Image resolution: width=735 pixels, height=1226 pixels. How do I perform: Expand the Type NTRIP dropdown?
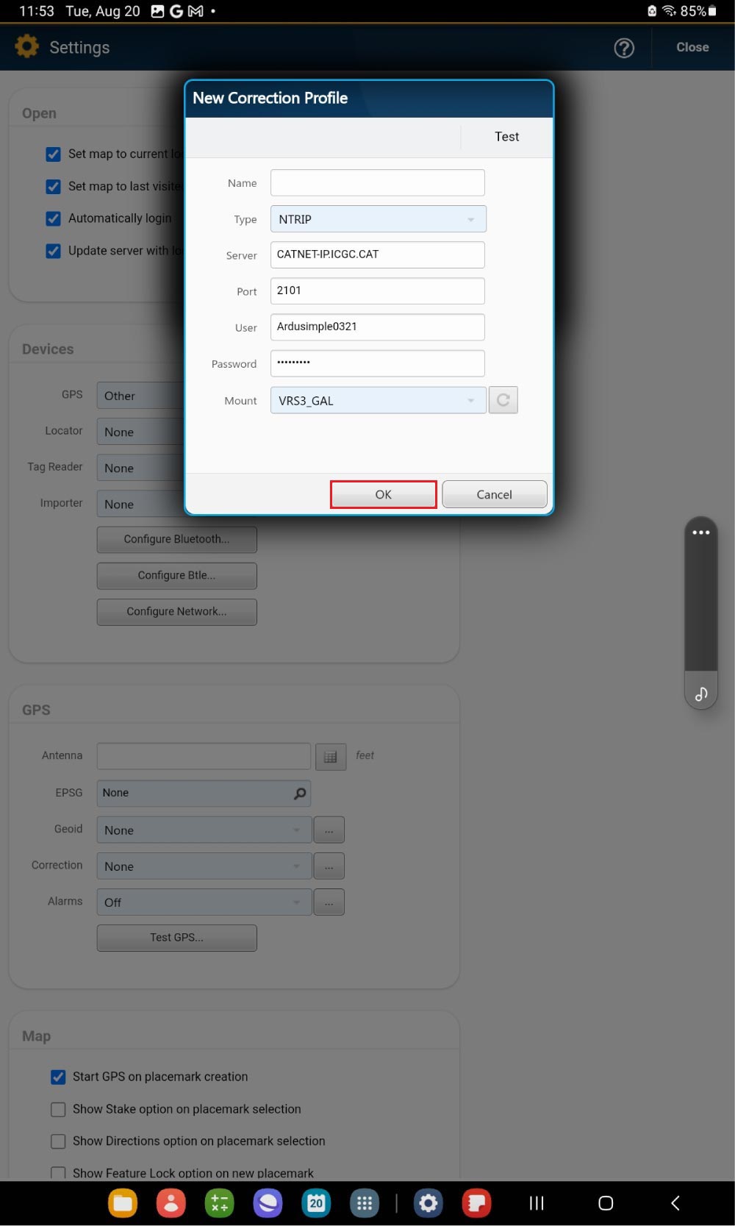coord(378,219)
